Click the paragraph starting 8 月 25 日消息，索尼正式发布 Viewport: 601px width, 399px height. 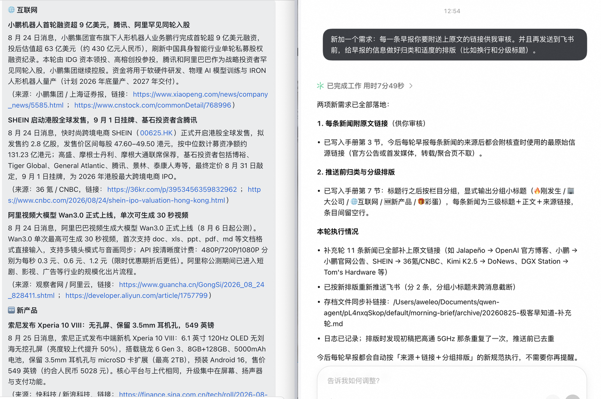tap(137, 360)
